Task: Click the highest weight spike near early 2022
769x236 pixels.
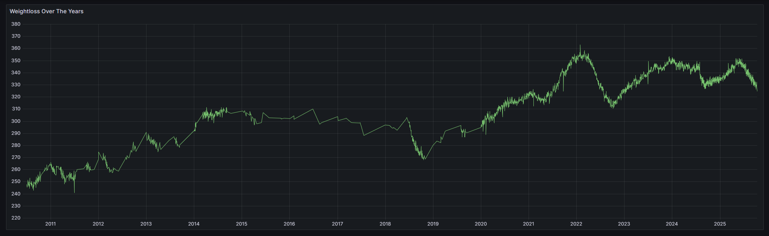Action: [580, 45]
